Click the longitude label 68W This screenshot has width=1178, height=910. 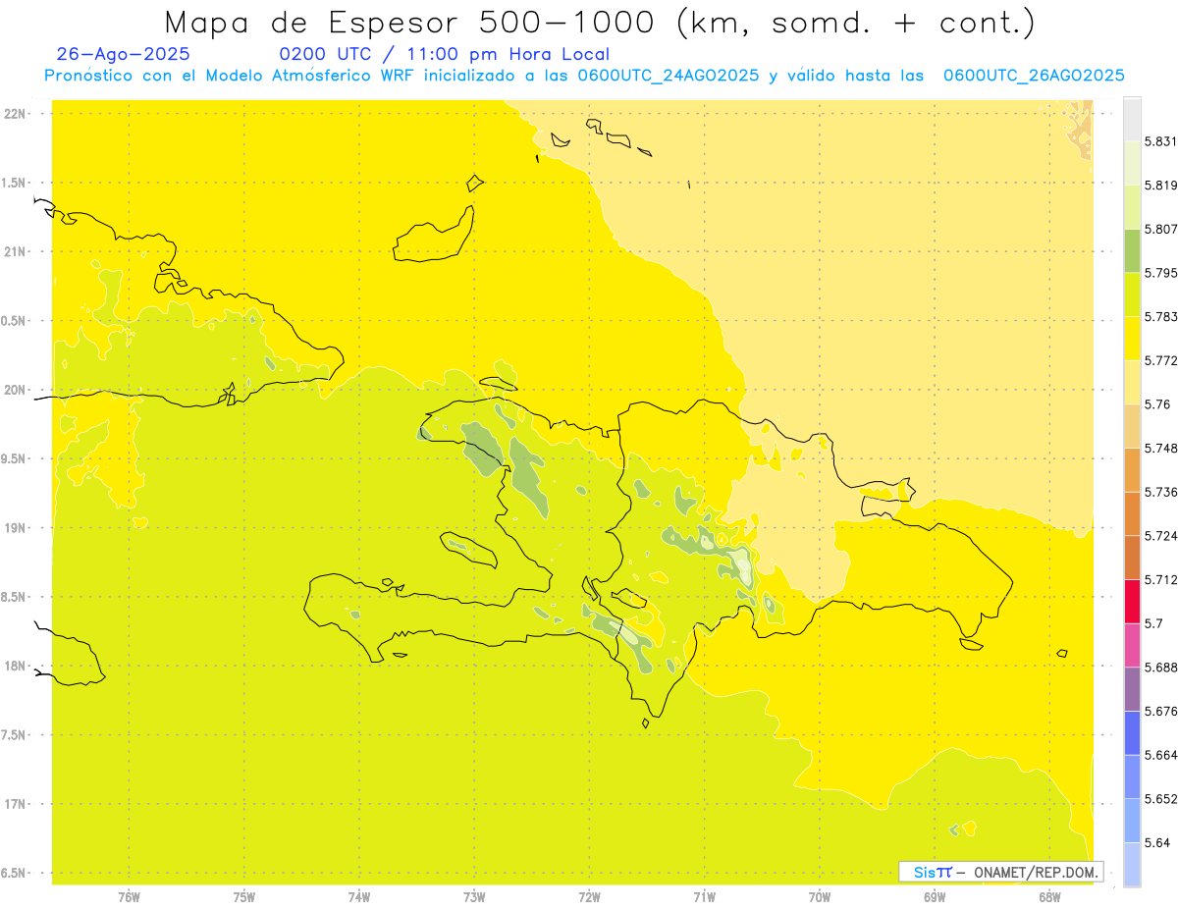[1049, 897]
